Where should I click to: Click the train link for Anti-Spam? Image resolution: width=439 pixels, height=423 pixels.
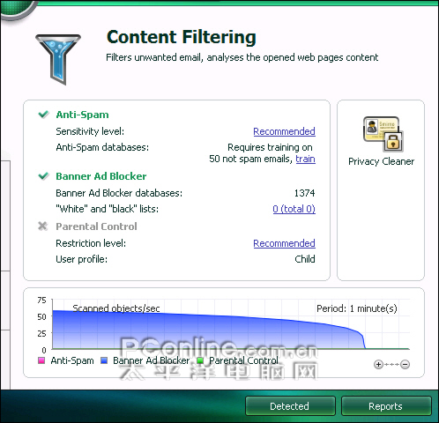pos(305,159)
